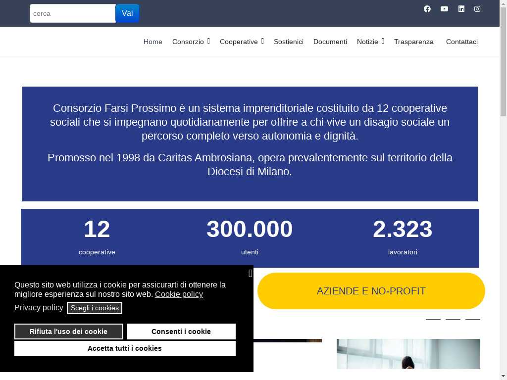Image resolution: width=507 pixels, height=380 pixels.
Task: Open the Cookie policy link
Action: [x=179, y=294]
